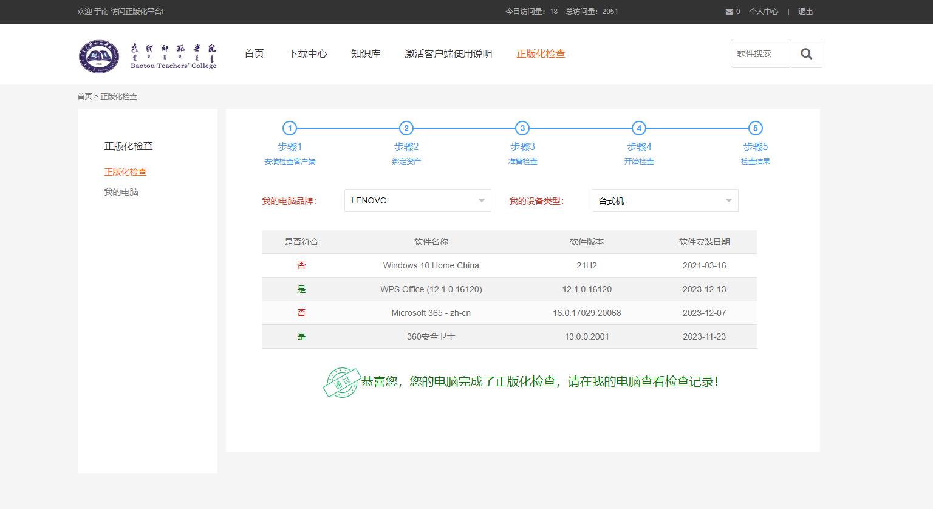Image resolution: width=933 pixels, height=509 pixels.
Task: Click the green 通过 stamp icon
Action: click(341, 383)
